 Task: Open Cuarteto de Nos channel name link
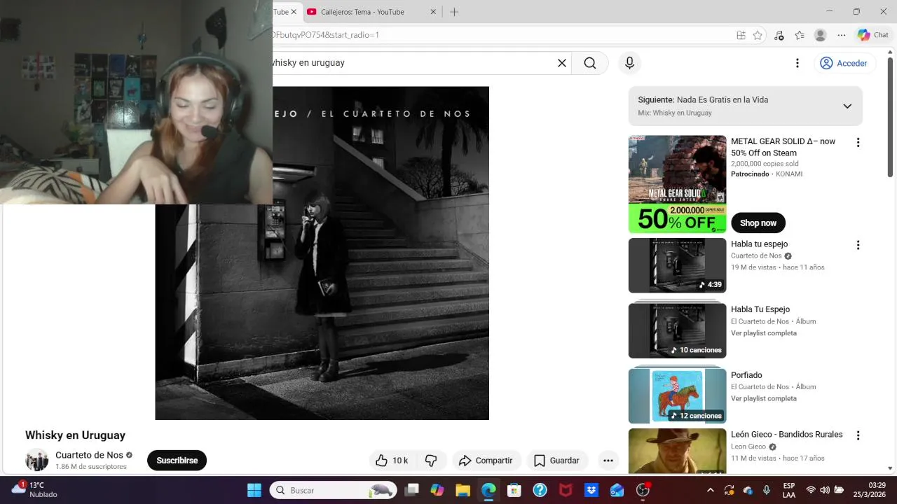pos(89,455)
